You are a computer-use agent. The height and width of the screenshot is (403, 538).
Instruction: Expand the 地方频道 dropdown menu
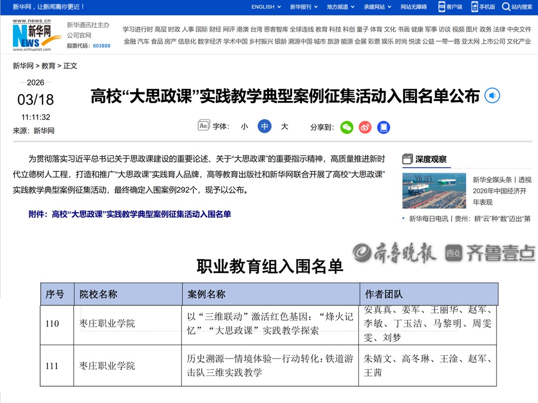[x=341, y=6]
